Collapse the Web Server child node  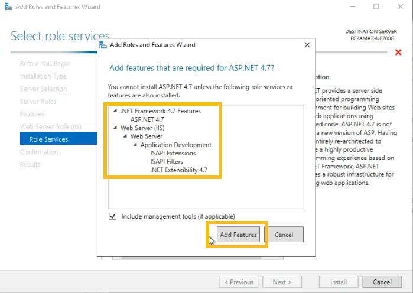pyautogui.click(x=125, y=136)
